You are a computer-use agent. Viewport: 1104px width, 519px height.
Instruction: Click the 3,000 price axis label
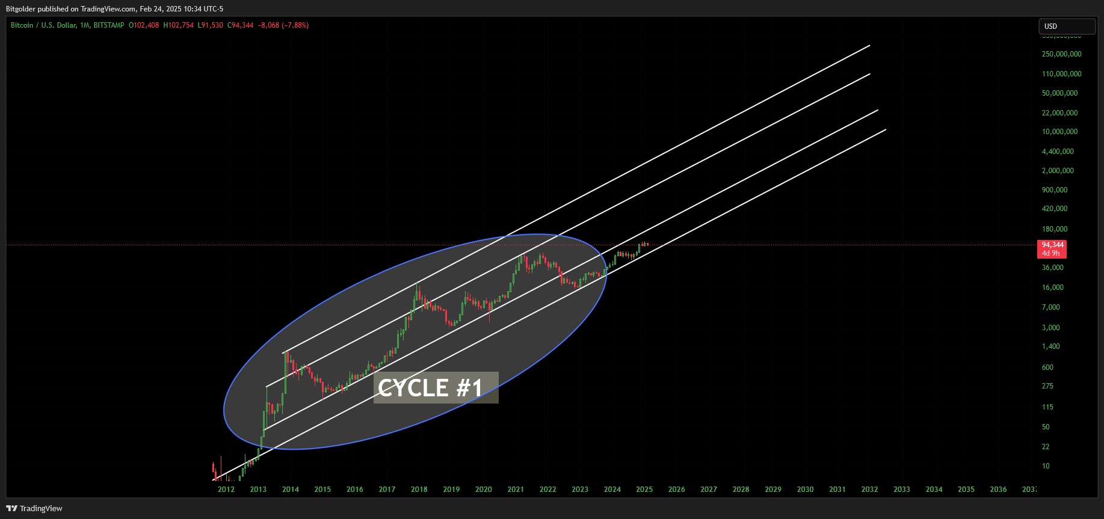tap(1051, 328)
